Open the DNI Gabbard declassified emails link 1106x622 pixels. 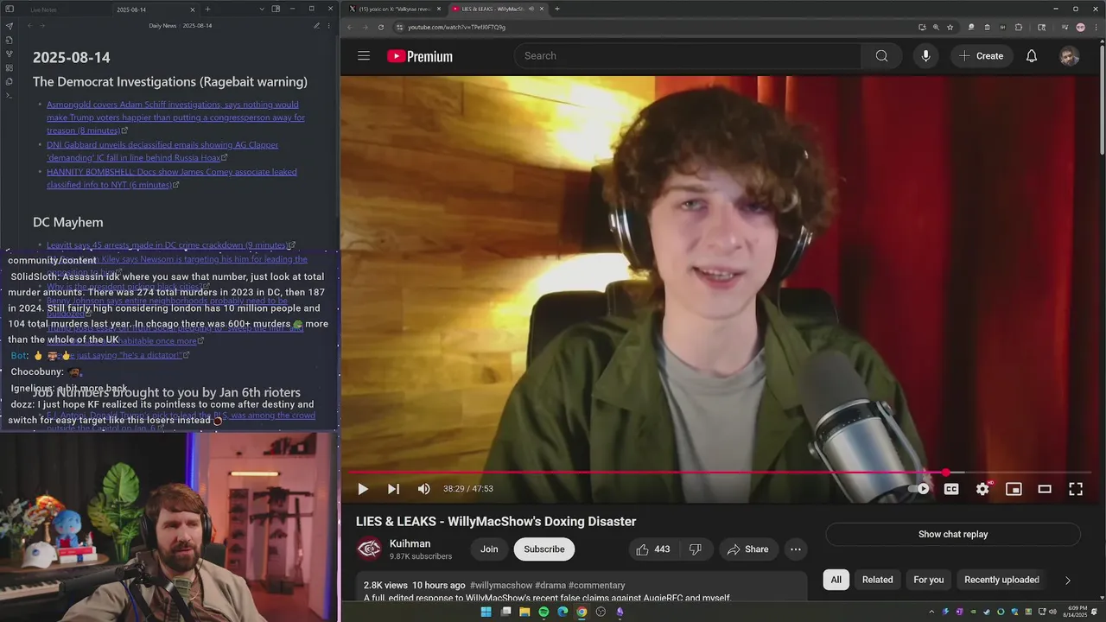coord(162,151)
